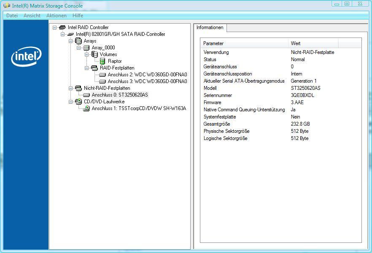Collapse the CD/DVD-Laufwerke node

tap(71, 102)
